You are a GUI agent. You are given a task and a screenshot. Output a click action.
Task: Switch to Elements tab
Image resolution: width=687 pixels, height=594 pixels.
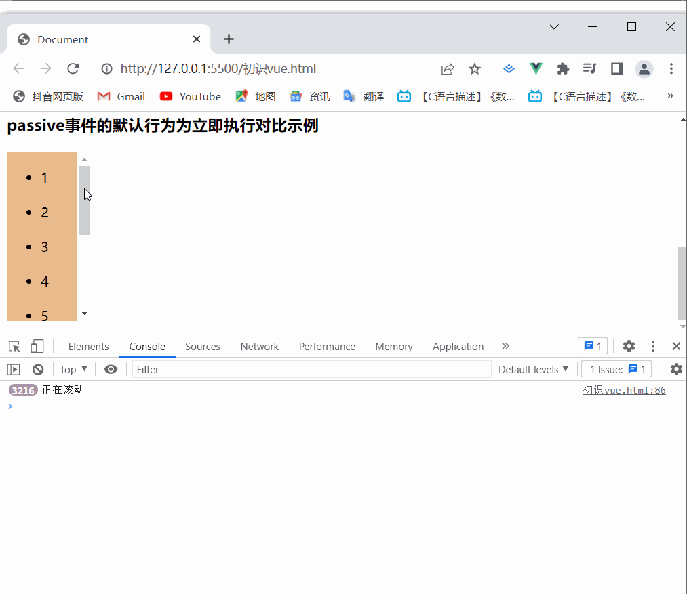pyautogui.click(x=89, y=347)
